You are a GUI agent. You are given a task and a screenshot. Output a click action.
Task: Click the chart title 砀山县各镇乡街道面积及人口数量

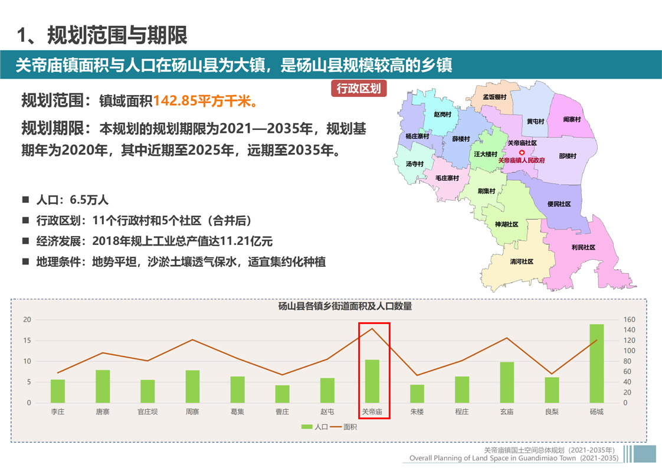point(345,306)
